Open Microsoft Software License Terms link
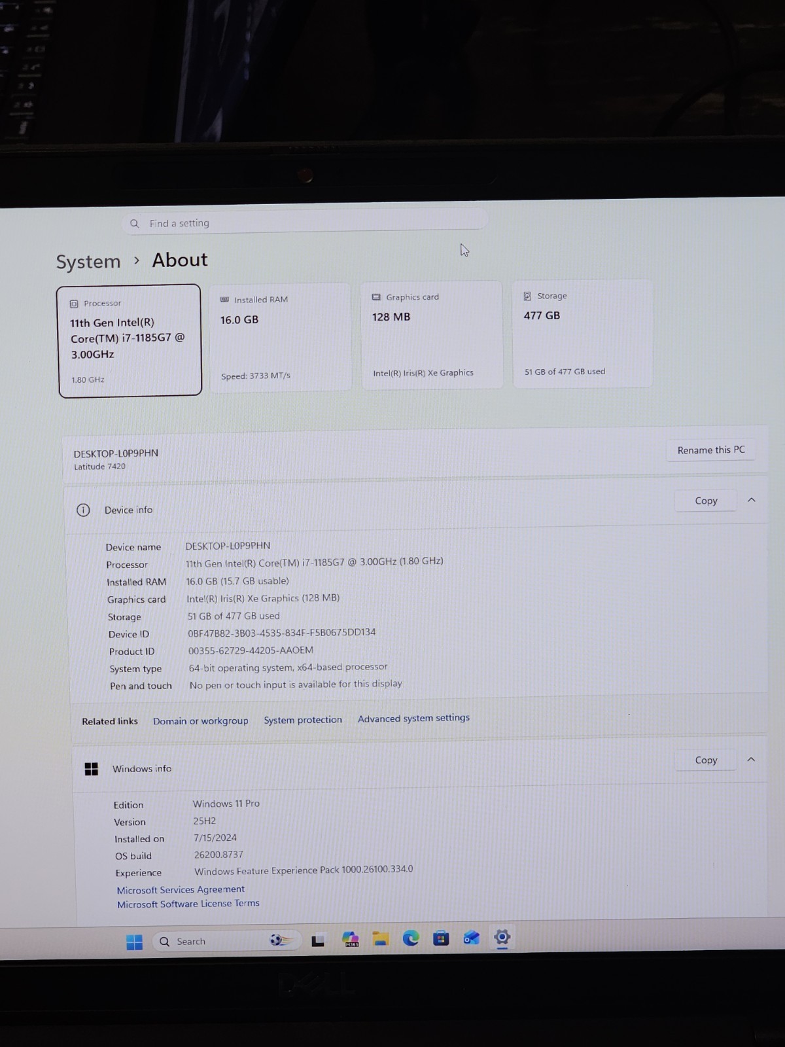This screenshot has height=1047, width=785. (188, 904)
